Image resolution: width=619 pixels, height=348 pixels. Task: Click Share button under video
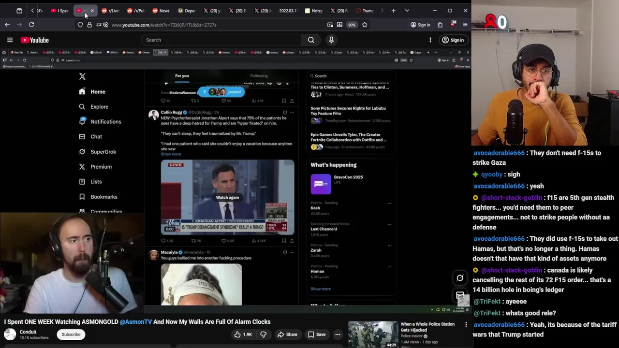[287, 334]
